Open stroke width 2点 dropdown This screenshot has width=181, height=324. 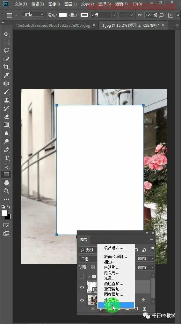tap(104, 15)
